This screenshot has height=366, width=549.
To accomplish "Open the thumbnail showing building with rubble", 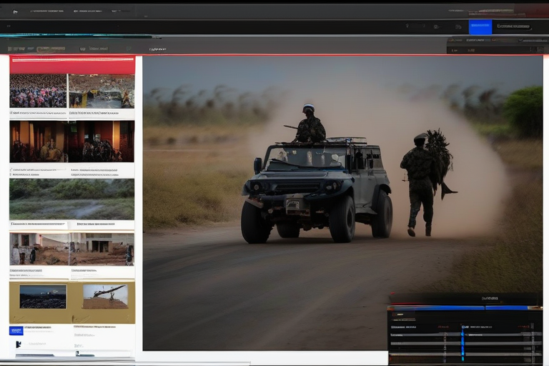I will pos(71,249).
